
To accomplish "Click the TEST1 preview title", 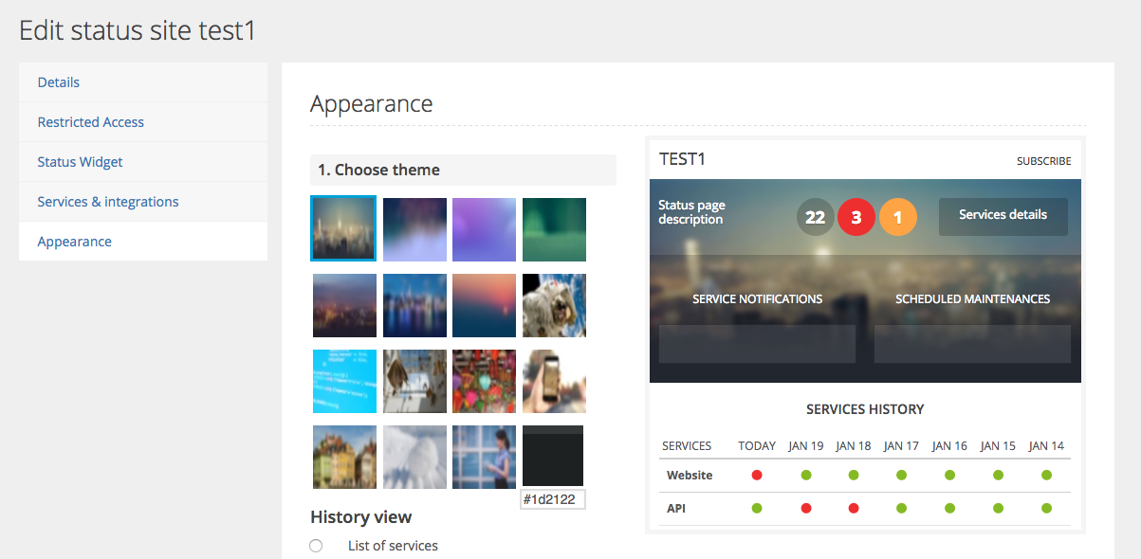I will tap(683, 159).
